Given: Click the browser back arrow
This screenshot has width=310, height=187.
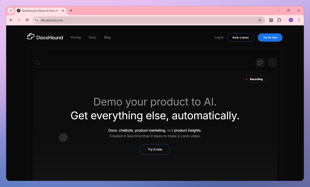Looking at the screenshot, I should (x=11, y=20).
